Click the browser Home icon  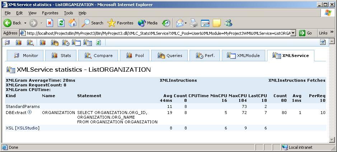tap(72, 23)
